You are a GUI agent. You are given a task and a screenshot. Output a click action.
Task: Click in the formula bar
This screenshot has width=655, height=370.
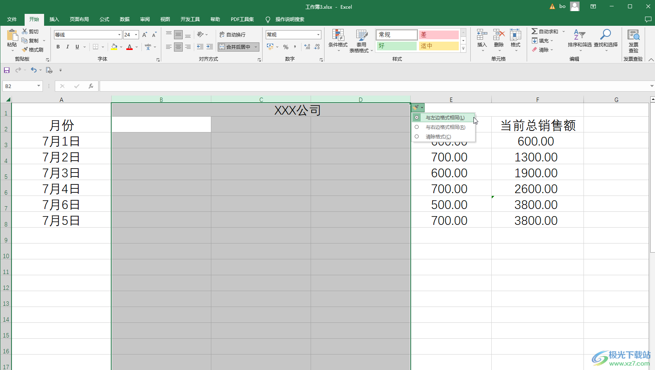click(x=373, y=86)
